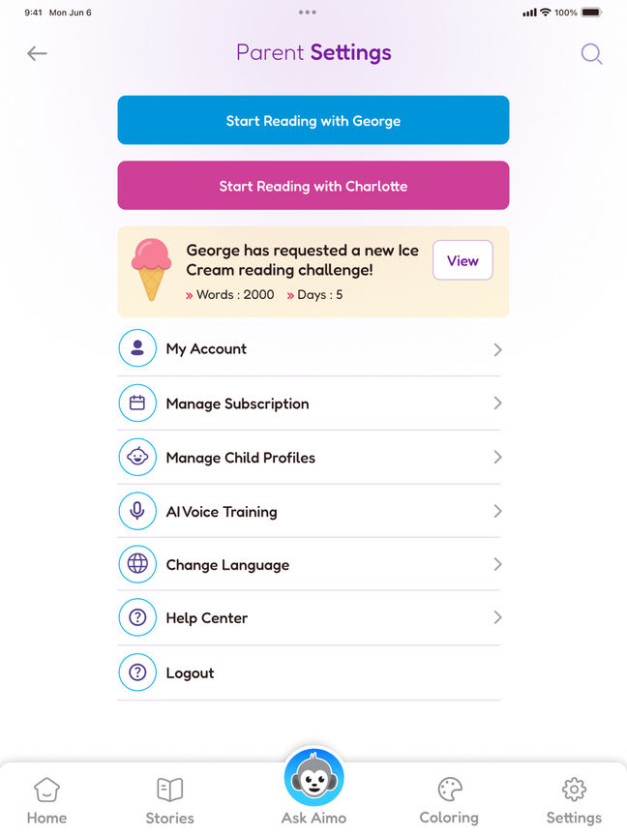Tap the back arrow icon
This screenshot has width=627, height=836.
click(x=37, y=53)
